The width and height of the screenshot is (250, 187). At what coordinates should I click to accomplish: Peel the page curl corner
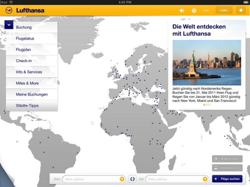tap(6, 176)
